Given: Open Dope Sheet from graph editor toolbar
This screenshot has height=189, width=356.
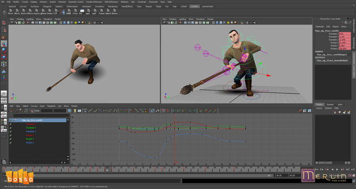Looking at the screenshot, I should point(305,110).
